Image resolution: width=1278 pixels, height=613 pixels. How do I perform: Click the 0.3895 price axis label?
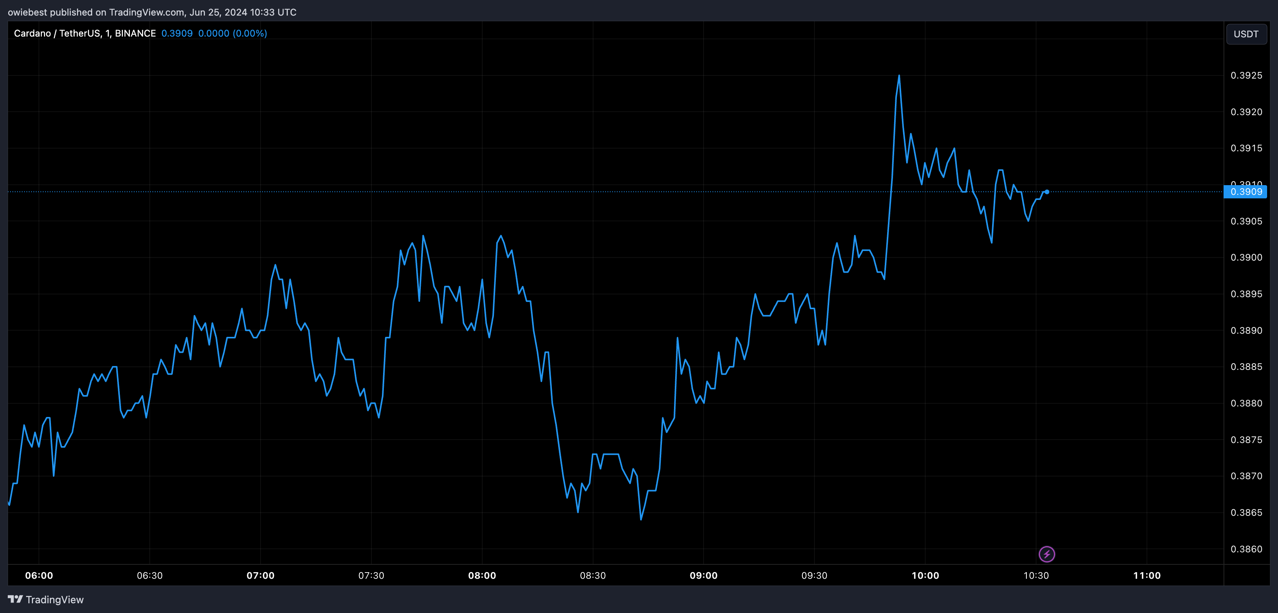tap(1246, 294)
